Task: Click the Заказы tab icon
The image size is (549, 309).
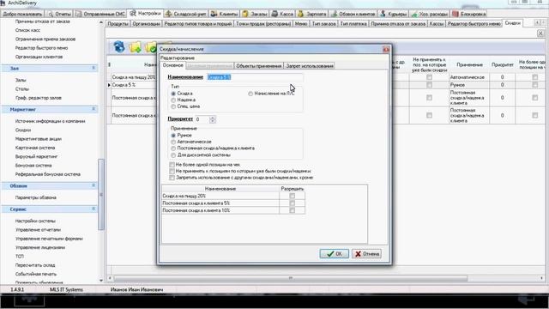Action: point(245,14)
